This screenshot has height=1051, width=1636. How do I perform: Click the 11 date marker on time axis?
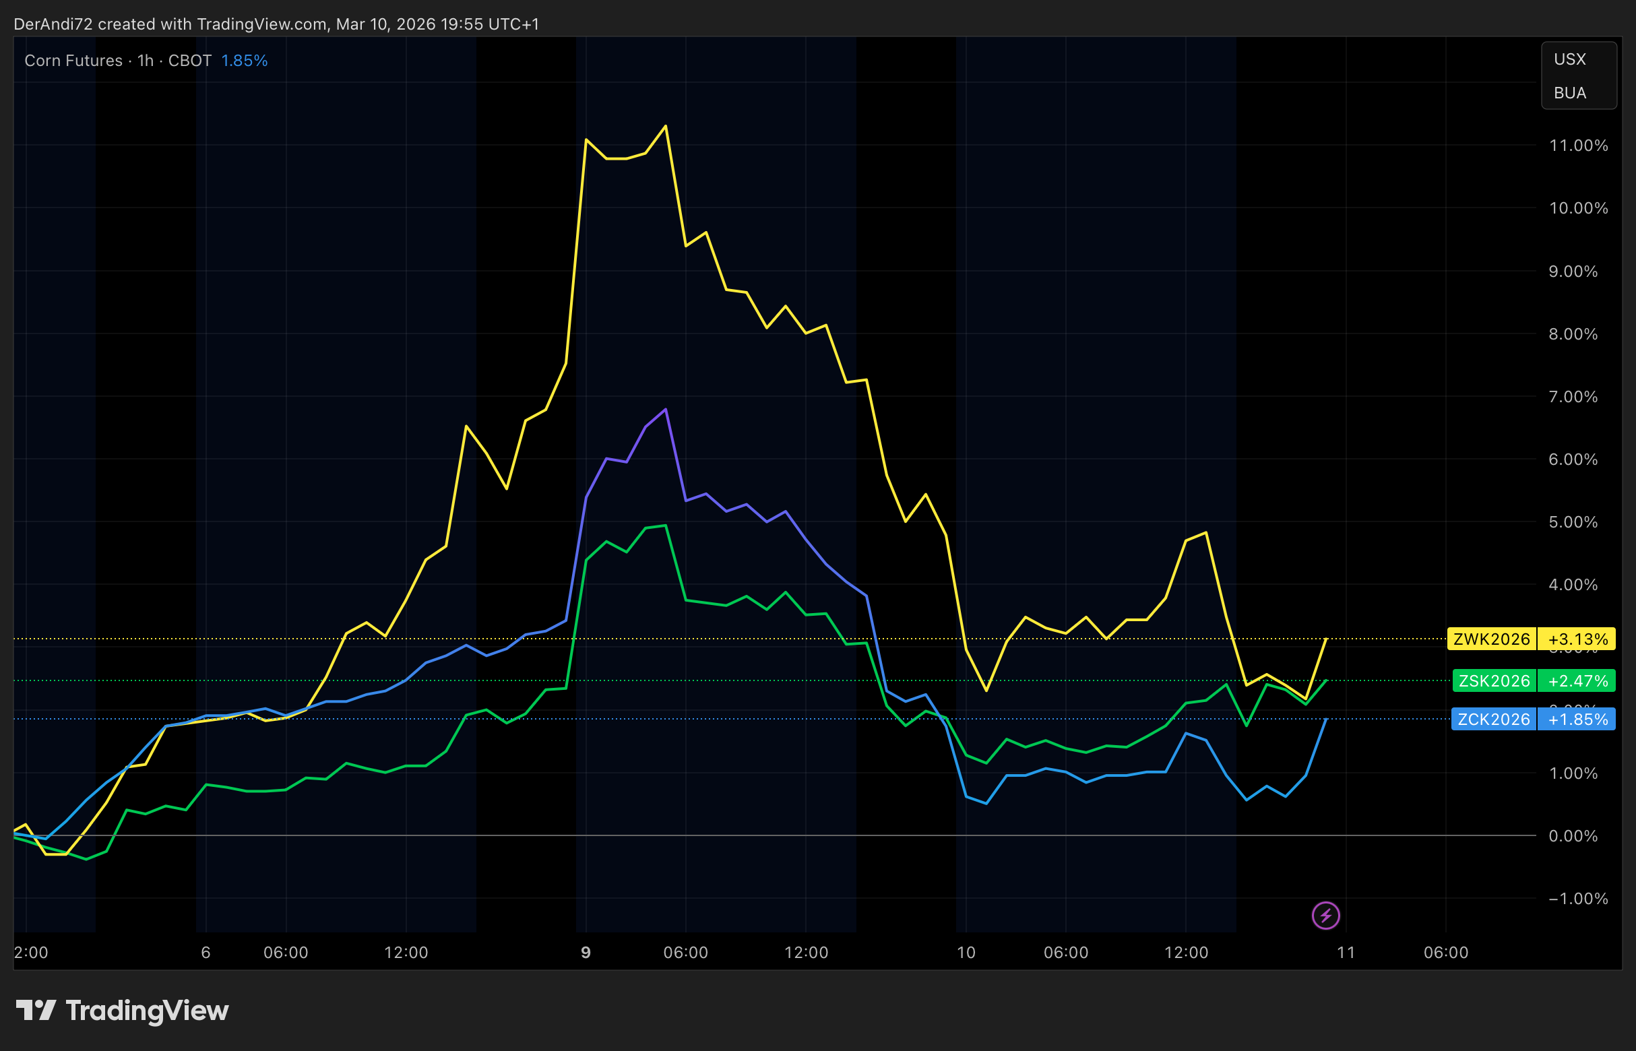1346,953
